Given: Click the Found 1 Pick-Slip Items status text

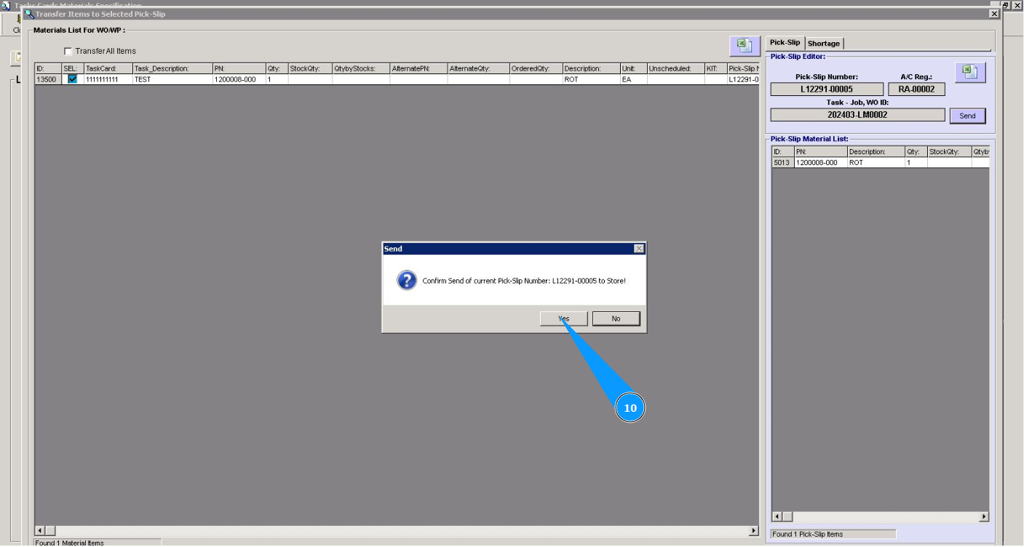Looking at the screenshot, I should click(808, 534).
